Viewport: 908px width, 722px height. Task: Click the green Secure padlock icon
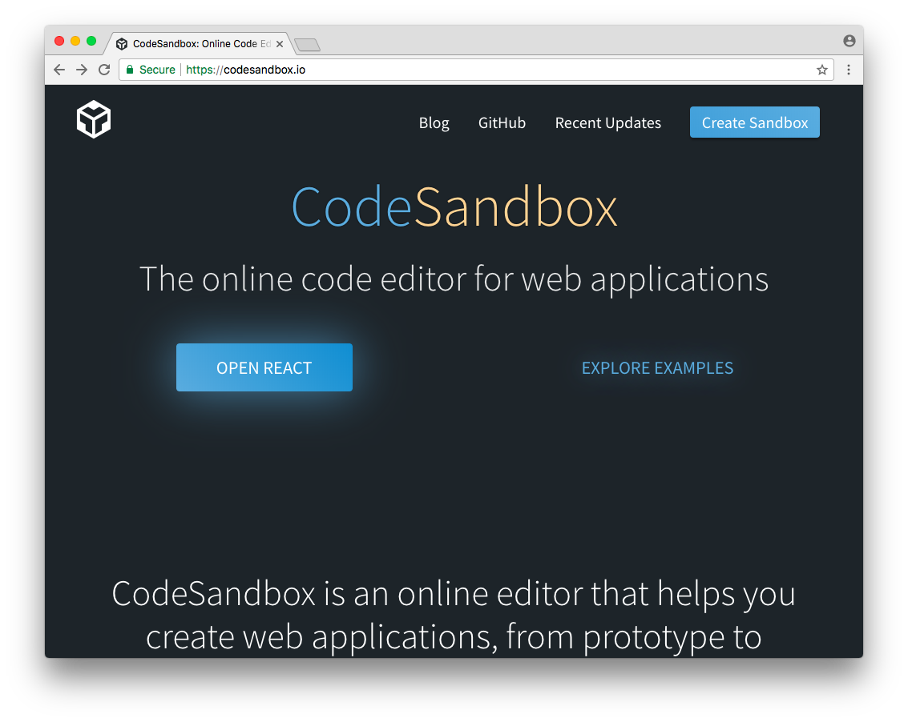click(130, 70)
